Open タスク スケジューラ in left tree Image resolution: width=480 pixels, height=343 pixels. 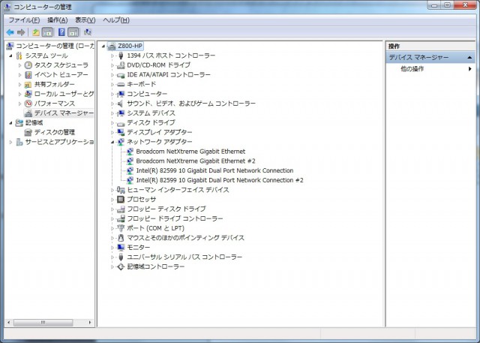coord(61,65)
